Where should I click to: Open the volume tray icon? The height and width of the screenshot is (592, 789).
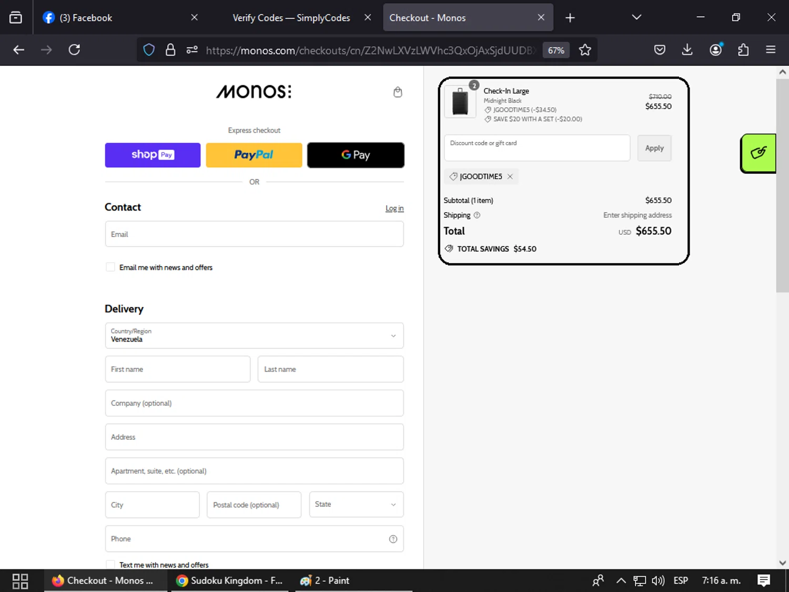[658, 580]
